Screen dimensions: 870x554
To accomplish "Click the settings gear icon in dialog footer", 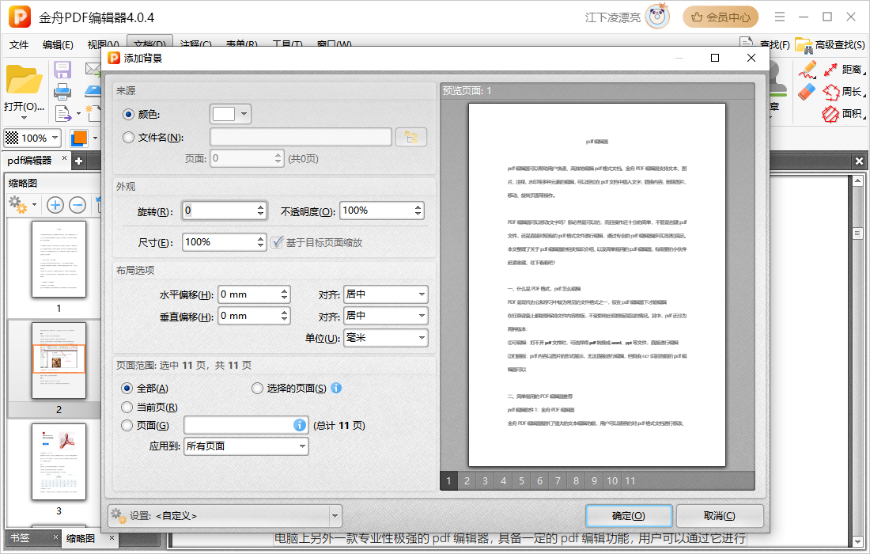I will 118,516.
